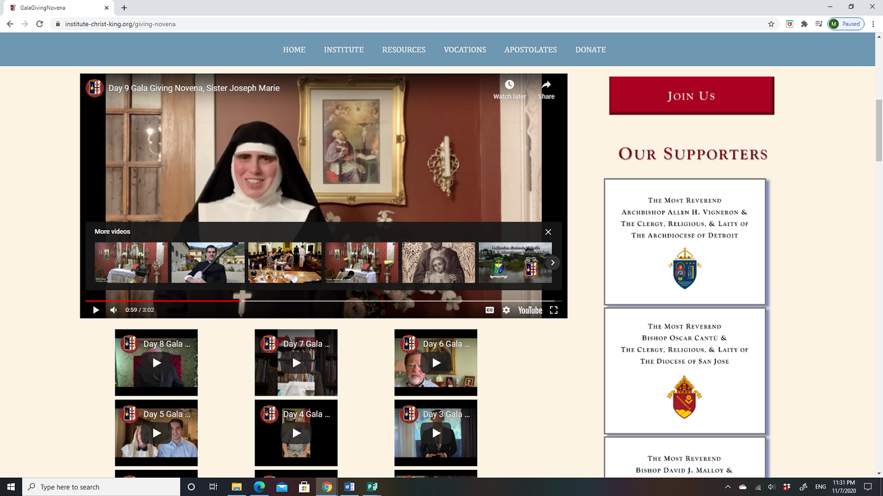Open the VOCATIONS menu
This screenshot has width=883, height=496.
click(465, 50)
